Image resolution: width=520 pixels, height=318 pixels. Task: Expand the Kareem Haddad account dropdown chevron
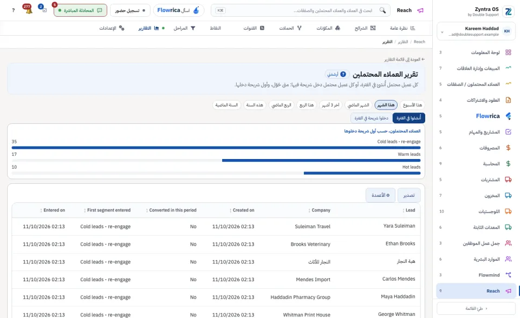click(x=442, y=32)
